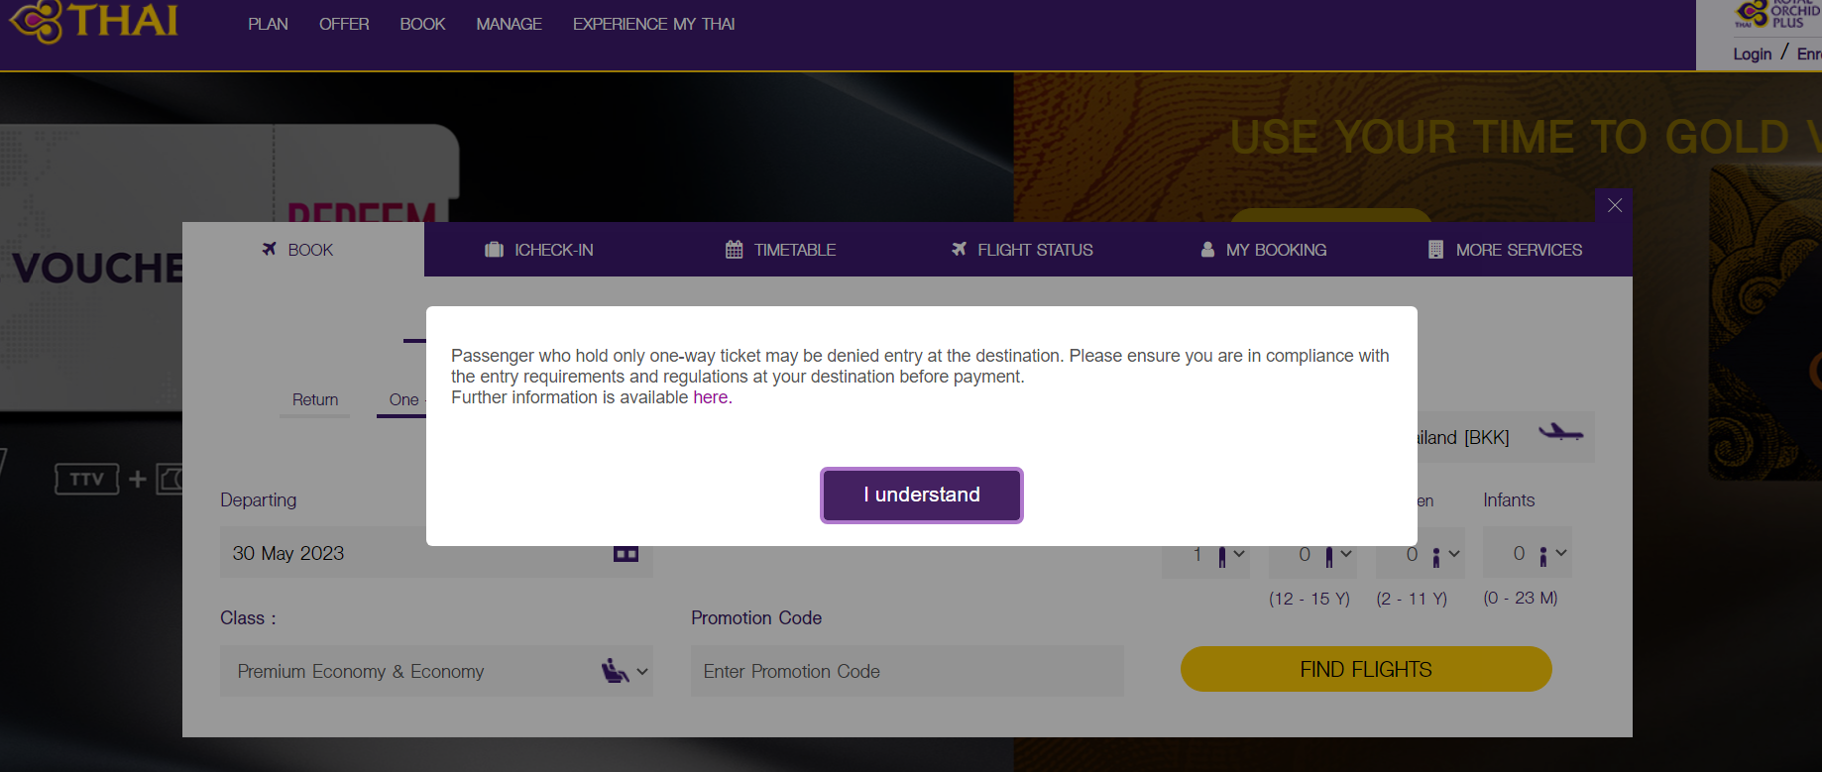Viewport: 1822px width, 772px height.
Task: Click the THAI airline logo
Action: 94,21
